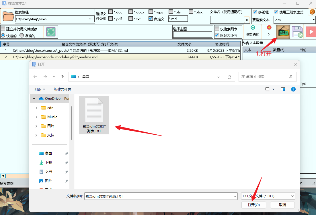
Task: Uncheck the case sensitive (区分大小写) checkbox
Action: 217,35
